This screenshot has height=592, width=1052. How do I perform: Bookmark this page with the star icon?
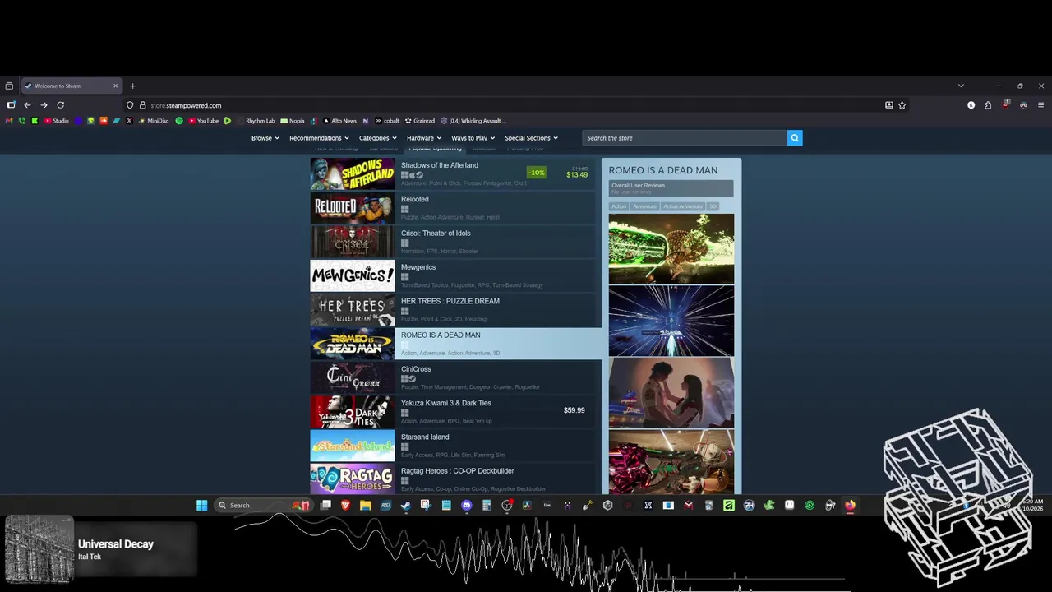[x=902, y=105]
